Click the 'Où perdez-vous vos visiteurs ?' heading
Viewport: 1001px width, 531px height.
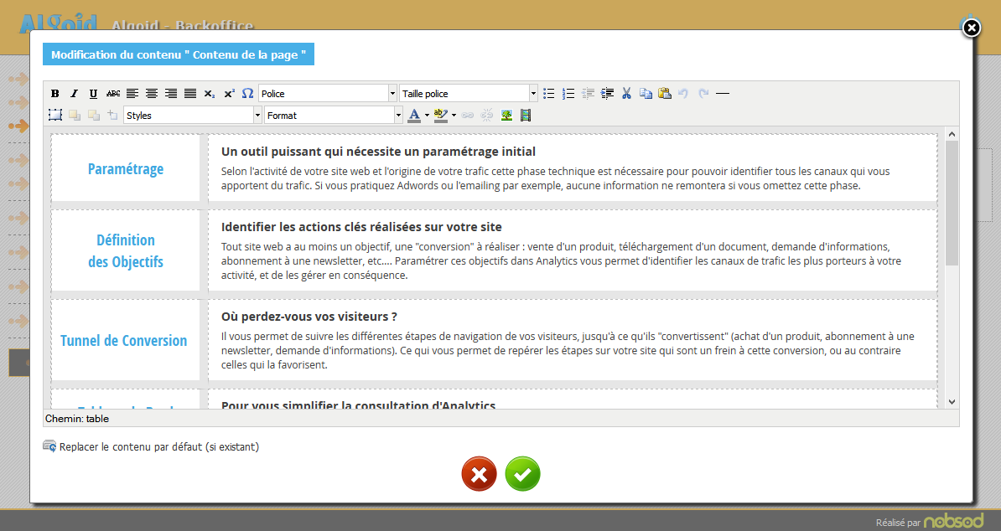pos(309,317)
